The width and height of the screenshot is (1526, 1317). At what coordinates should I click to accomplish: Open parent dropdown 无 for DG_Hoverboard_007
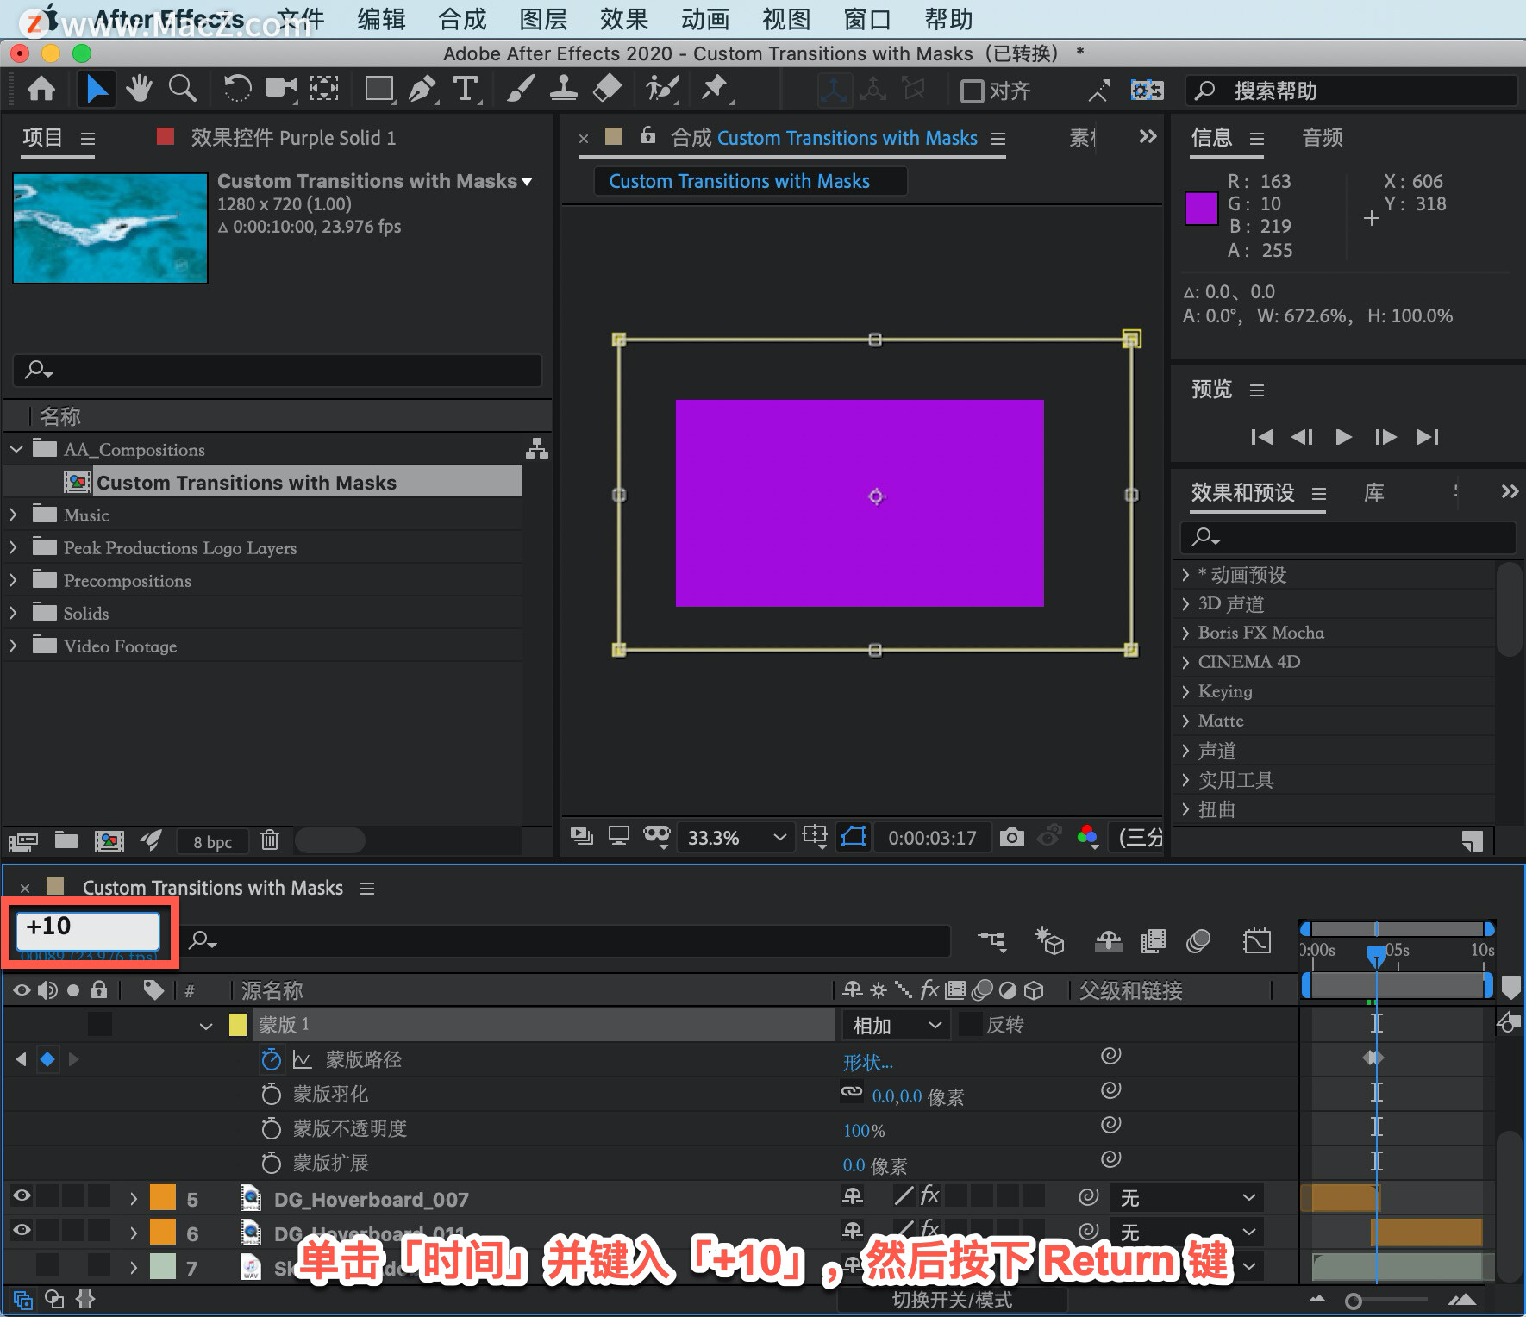1187,1198
